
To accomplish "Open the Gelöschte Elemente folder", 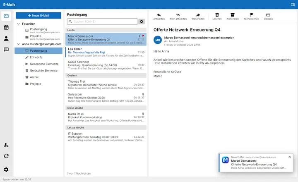I will coord(38,70).
